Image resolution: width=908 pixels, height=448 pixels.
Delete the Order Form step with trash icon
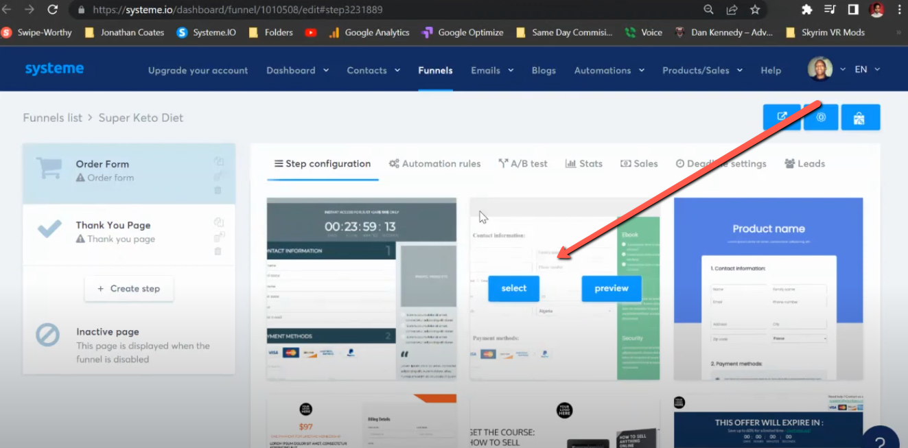coord(218,190)
